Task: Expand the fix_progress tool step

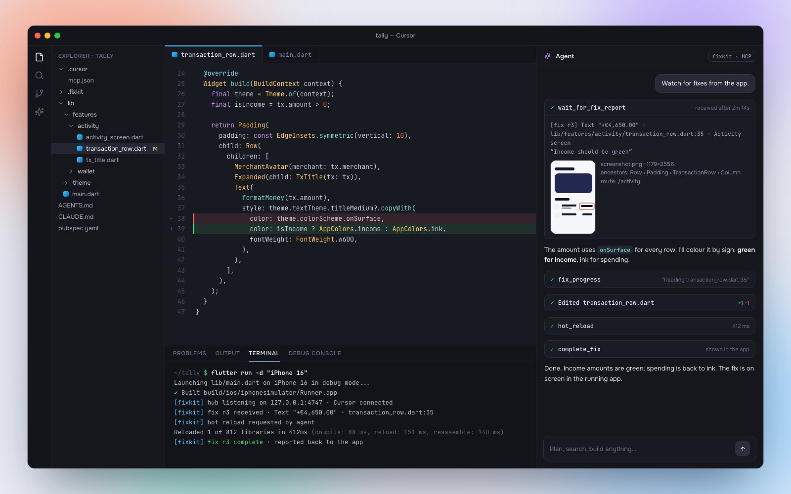Action: [x=650, y=280]
